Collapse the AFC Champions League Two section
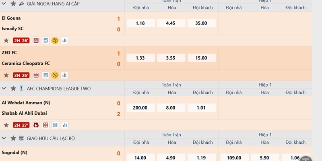The width and height of the screenshot is (322, 161). (x=4, y=89)
